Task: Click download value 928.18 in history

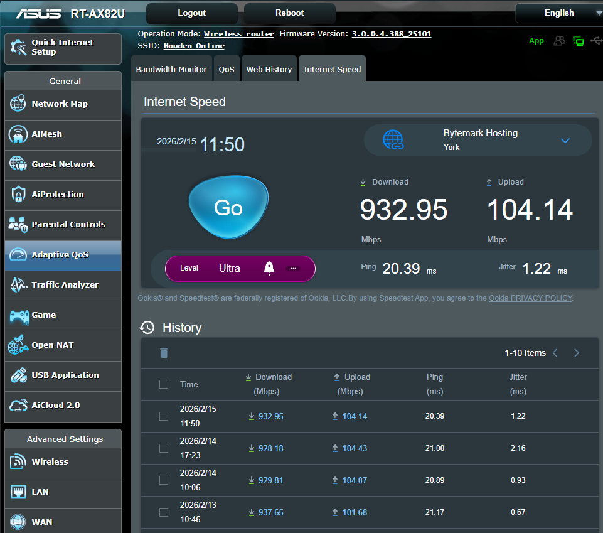Action: click(x=270, y=448)
